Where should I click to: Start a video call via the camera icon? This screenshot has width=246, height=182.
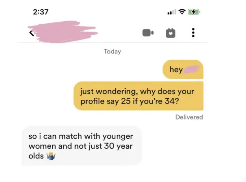tap(148, 33)
